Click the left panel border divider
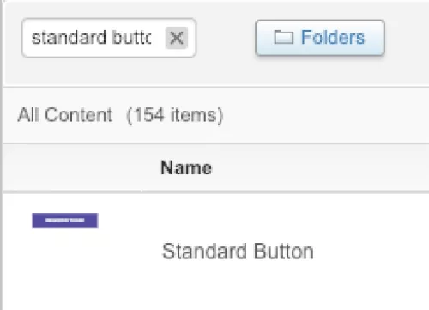The height and width of the screenshot is (310, 429). pyautogui.click(x=2, y=155)
